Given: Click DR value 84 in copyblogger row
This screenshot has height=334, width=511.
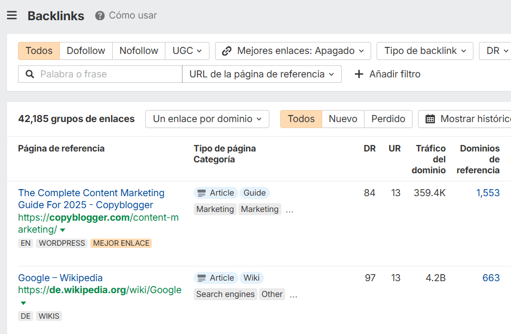Looking at the screenshot, I should pyautogui.click(x=370, y=193).
